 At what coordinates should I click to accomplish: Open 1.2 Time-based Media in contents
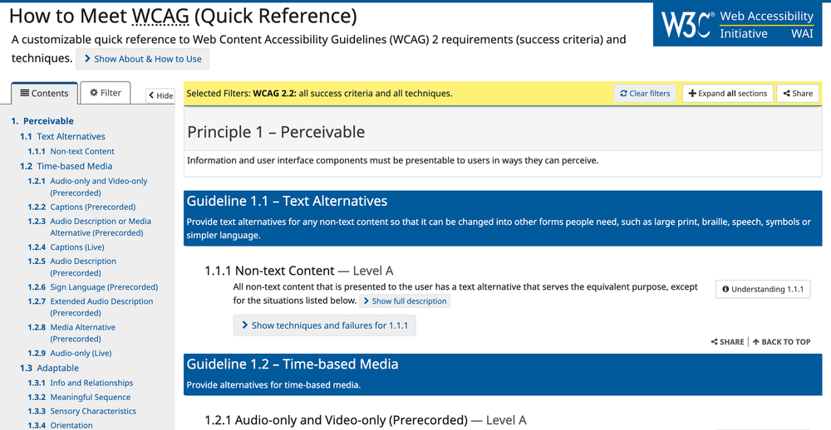[x=66, y=166]
